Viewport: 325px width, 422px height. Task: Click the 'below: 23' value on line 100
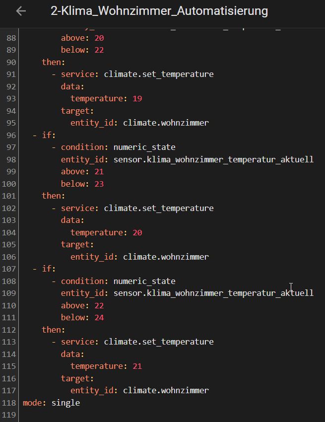click(x=99, y=184)
